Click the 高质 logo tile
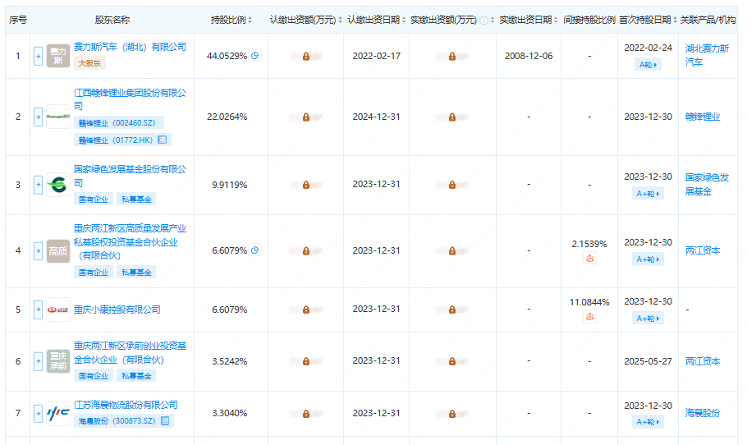 [x=58, y=251]
